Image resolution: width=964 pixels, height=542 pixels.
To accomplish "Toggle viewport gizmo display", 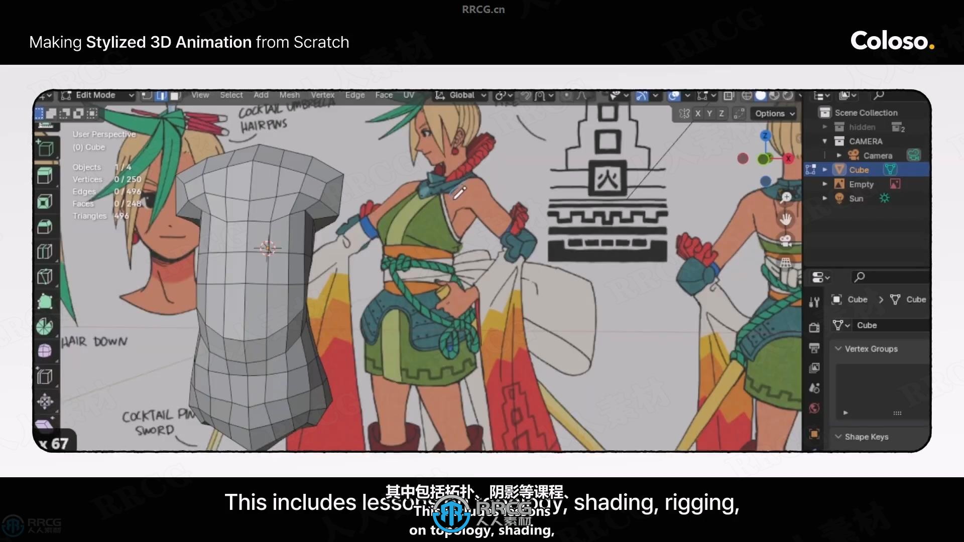I will pyautogui.click(x=642, y=95).
